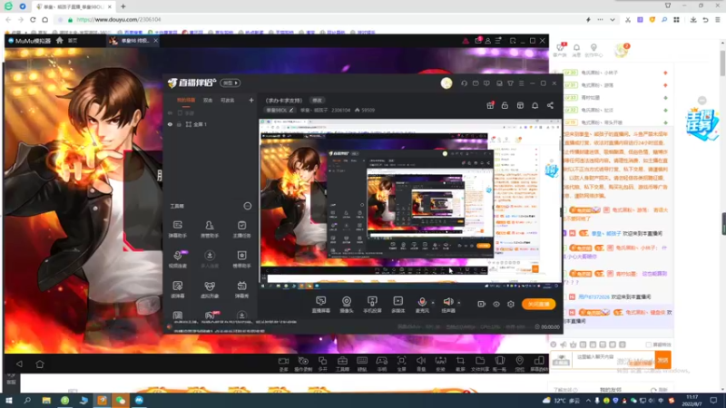Open browser address bar dropdown arrow
The width and height of the screenshot is (726, 408).
pyautogui.click(x=612, y=20)
